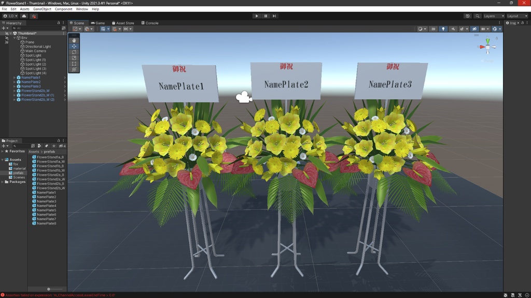
Task: Select the Transform tool
Action: point(74,69)
